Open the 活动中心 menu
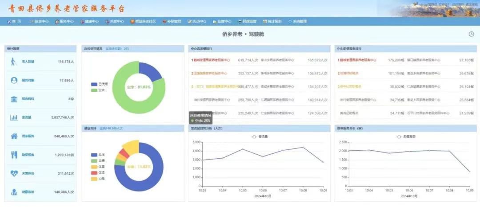480x207 pixels. pyautogui.click(x=197, y=21)
